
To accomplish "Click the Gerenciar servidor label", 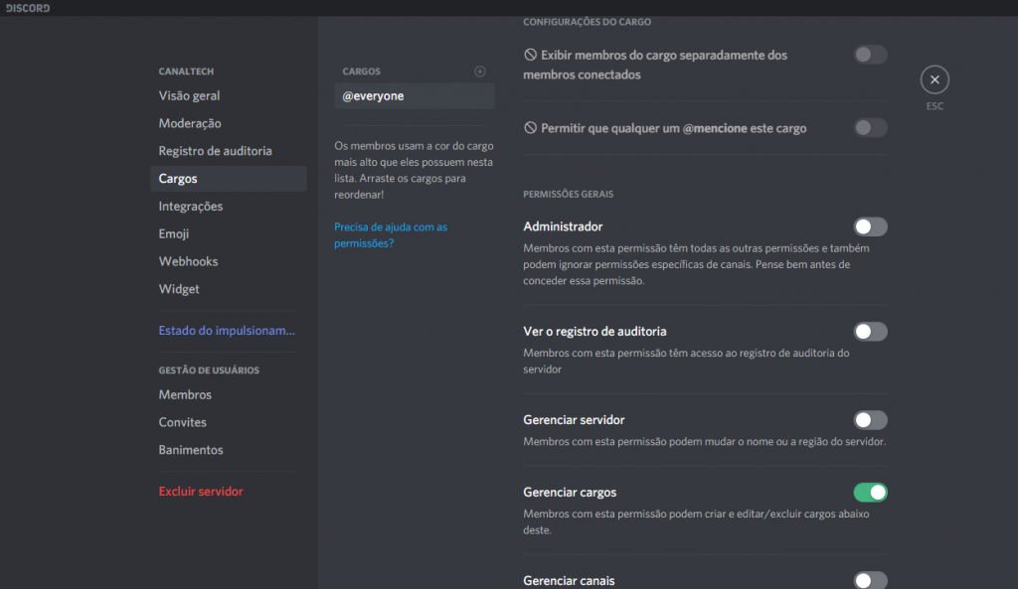I will [x=574, y=420].
